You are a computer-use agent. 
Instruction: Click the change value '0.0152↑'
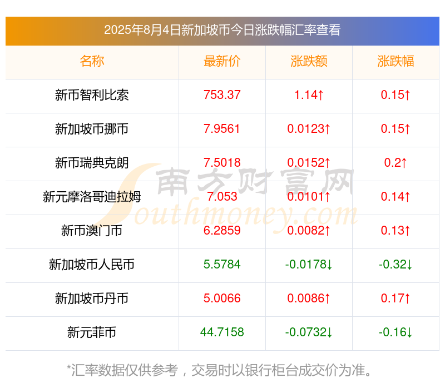click(x=309, y=162)
